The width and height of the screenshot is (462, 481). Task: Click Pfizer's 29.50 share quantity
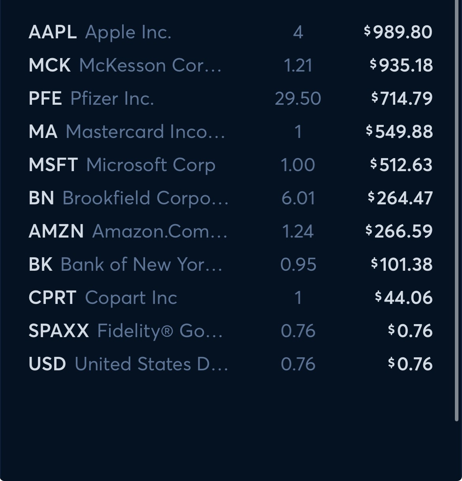click(298, 98)
